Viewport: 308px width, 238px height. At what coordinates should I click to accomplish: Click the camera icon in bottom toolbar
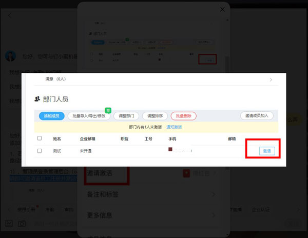click(x=22, y=224)
